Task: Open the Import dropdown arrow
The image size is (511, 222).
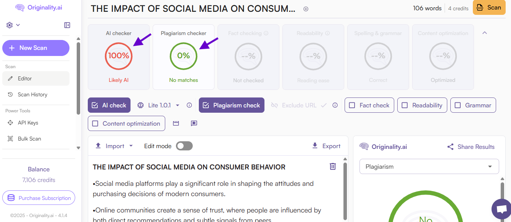Action: click(131, 146)
